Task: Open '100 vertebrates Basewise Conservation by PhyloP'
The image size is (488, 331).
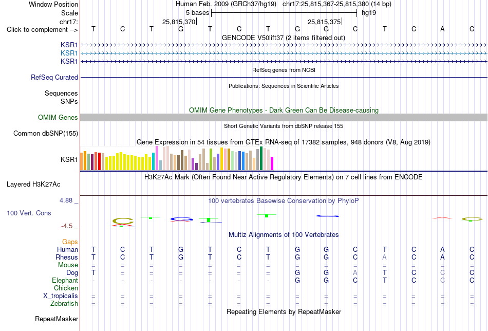Action: pyautogui.click(x=283, y=201)
